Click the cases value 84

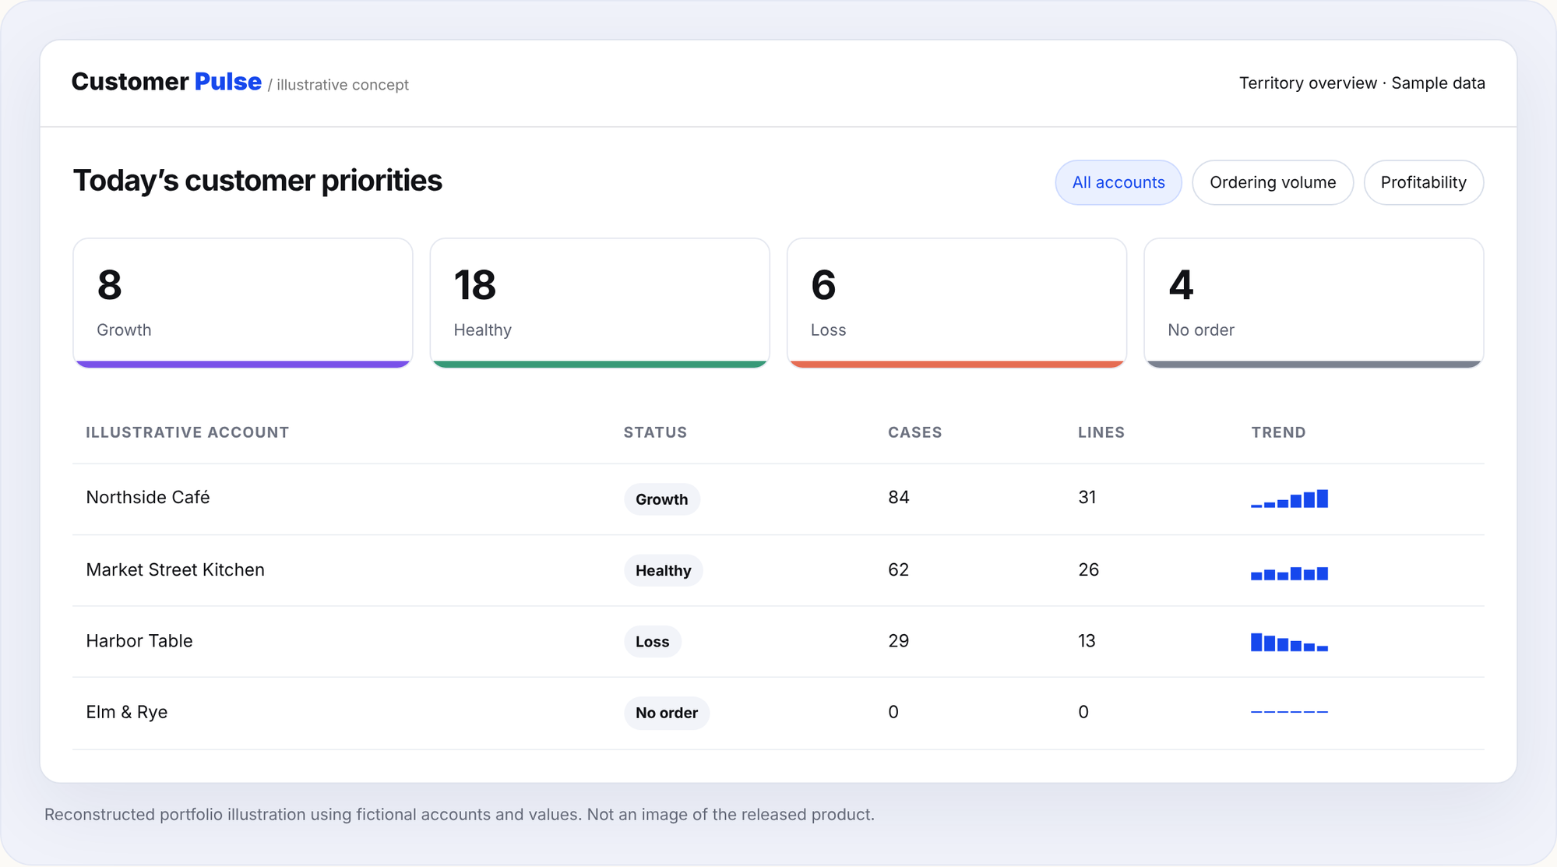[x=899, y=497]
